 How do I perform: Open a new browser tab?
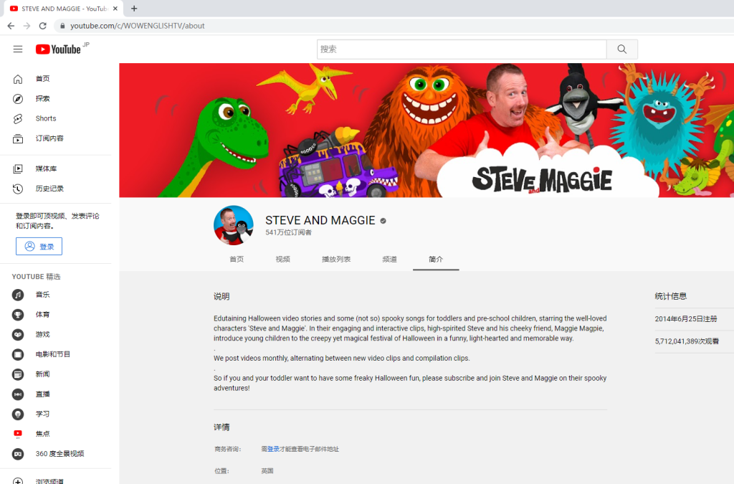134,9
